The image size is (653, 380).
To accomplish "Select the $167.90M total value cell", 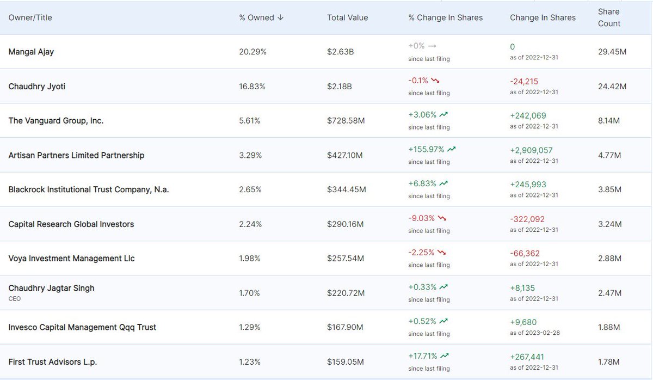I will 345,327.
